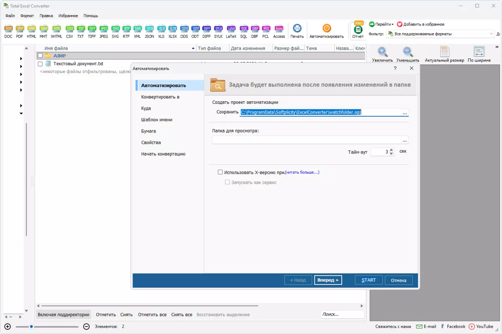Convert to DOC format icon

9,31
